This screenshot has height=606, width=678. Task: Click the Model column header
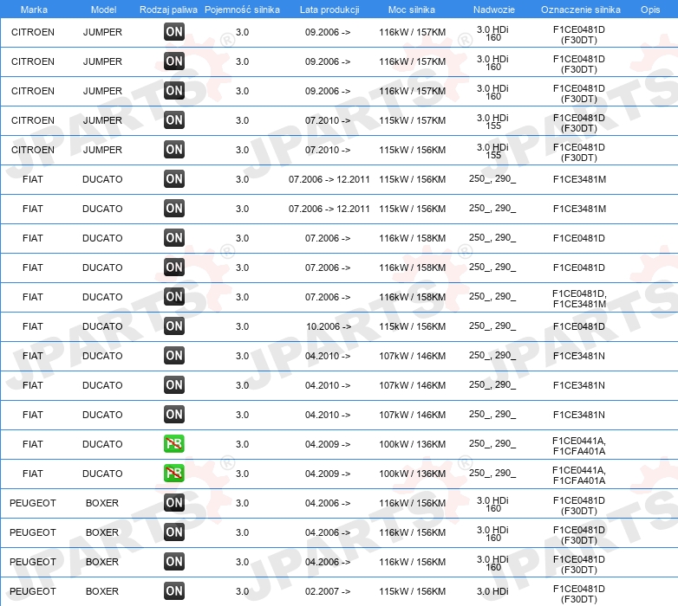pyautogui.click(x=103, y=10)
